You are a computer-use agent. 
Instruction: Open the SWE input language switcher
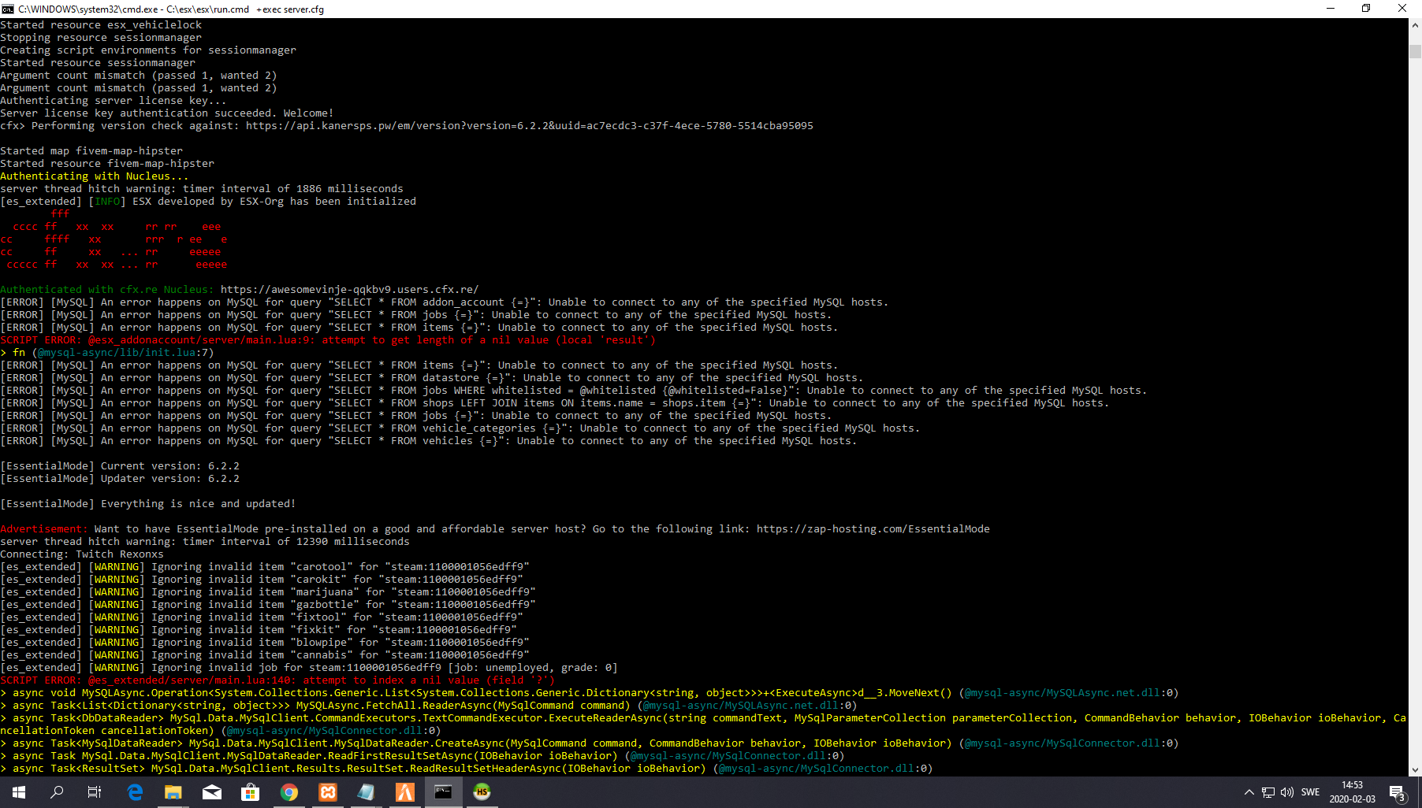click(1310, 792)
